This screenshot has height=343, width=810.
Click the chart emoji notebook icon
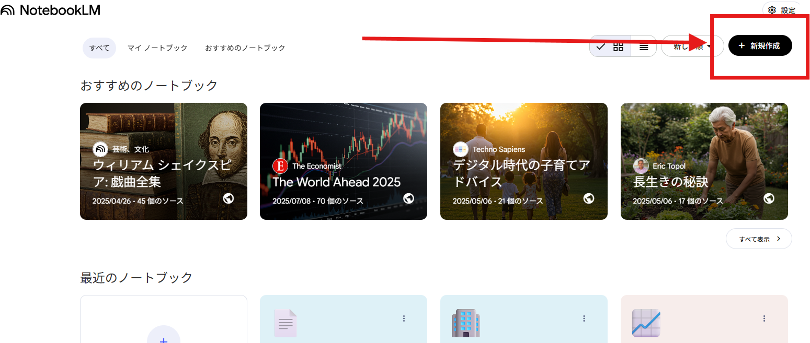[x=646, y=323]
